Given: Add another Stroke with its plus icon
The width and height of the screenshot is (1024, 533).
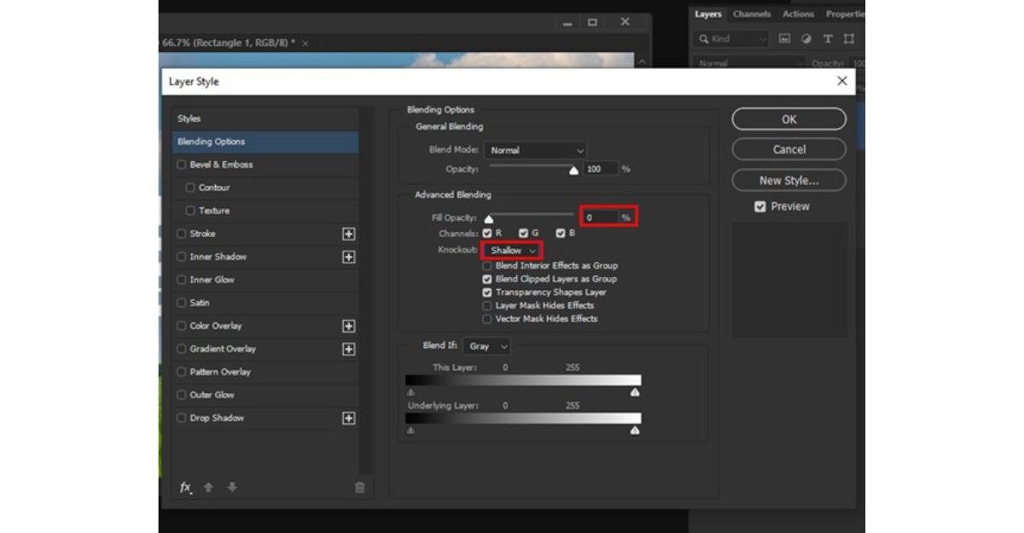Looking at the screenshot, I should click(x=348, y=234).
